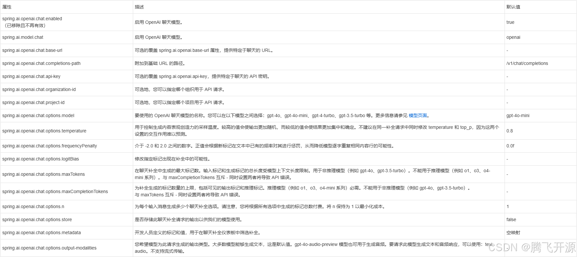Screen dimensions: 577x257
Task: Click the default value 空映射
Action: [513, 233]
